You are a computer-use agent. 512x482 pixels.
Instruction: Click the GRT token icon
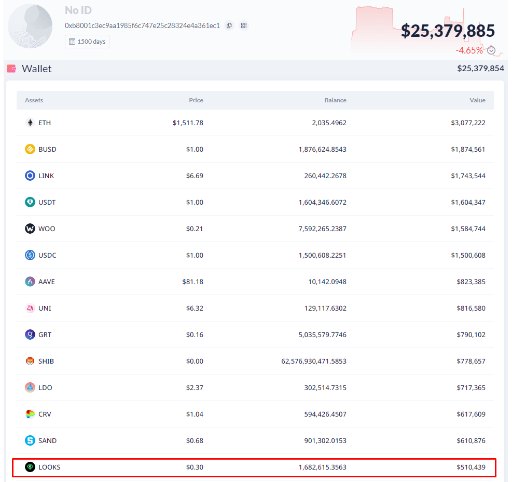pos(30,334)
